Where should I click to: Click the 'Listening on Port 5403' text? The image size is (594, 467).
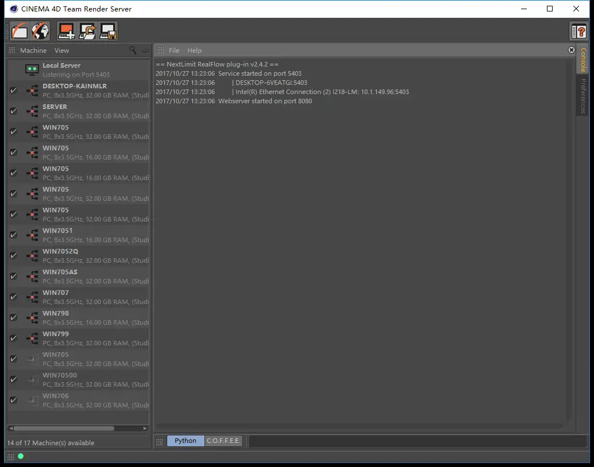pos(76,75)
